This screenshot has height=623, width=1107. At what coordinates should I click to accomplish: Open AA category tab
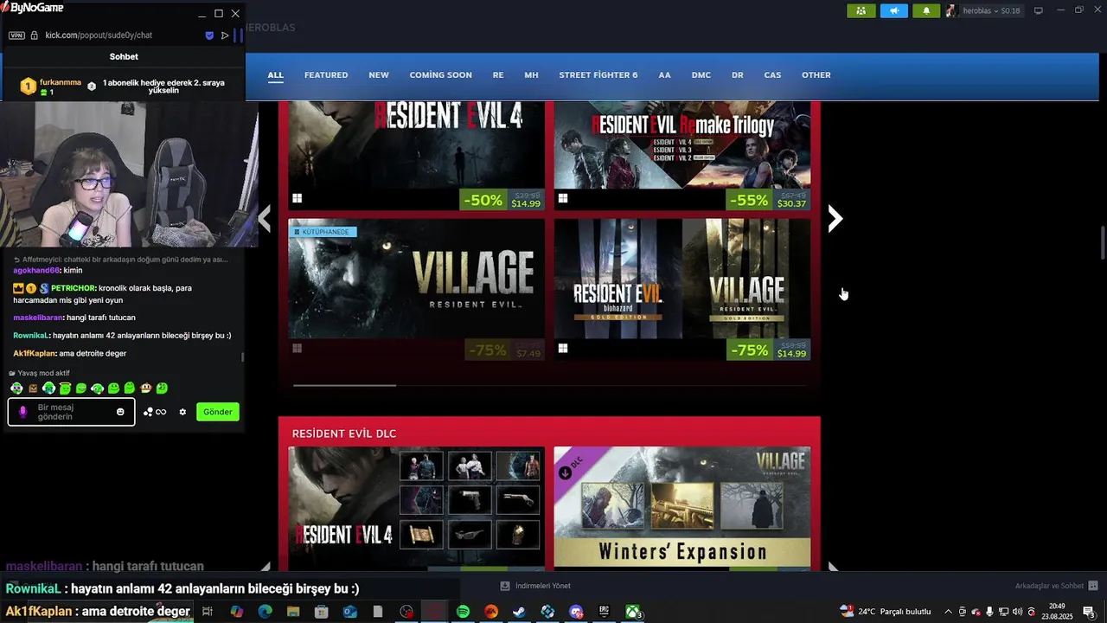664,75
